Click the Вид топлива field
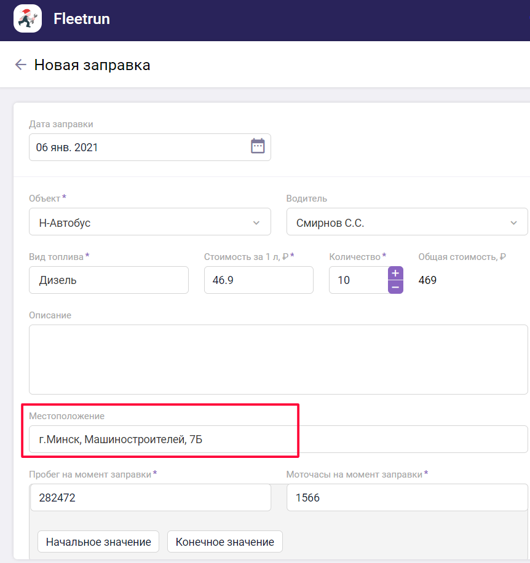The width and height of the screenshot is (530, 563). pyautogui.click(x=109, y=280)
